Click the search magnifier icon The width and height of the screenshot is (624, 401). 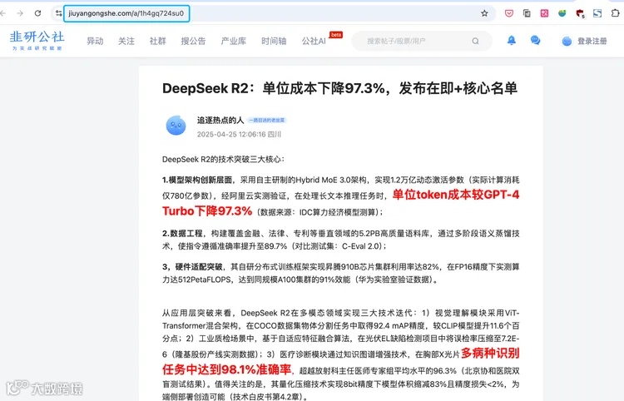coord(475,41)
